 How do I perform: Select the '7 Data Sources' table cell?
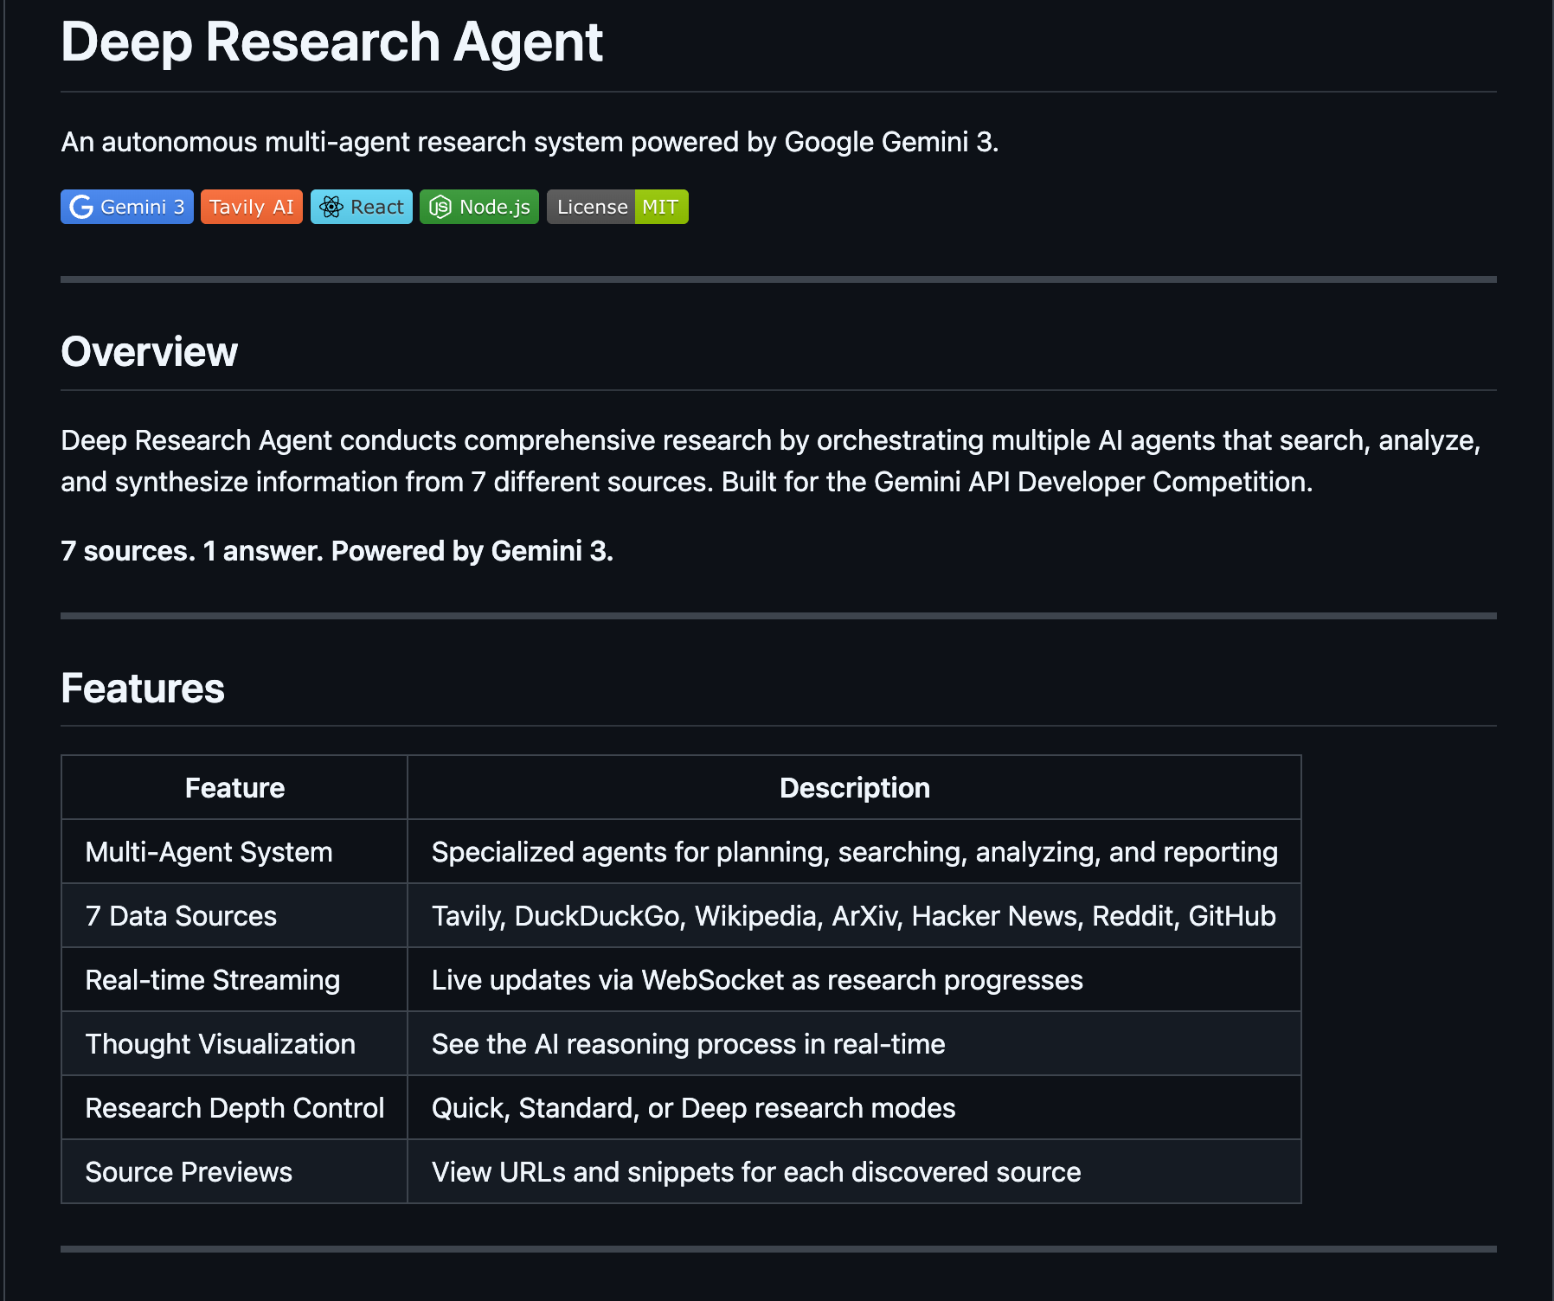point(234,916)
